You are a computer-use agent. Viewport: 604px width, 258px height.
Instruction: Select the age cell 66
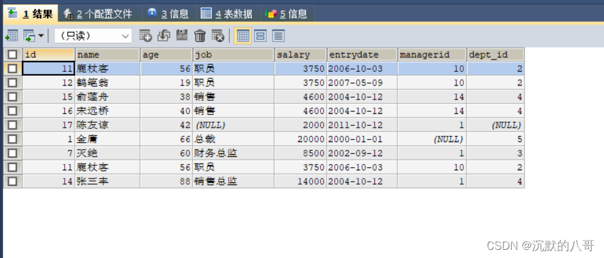click(166, 139)
